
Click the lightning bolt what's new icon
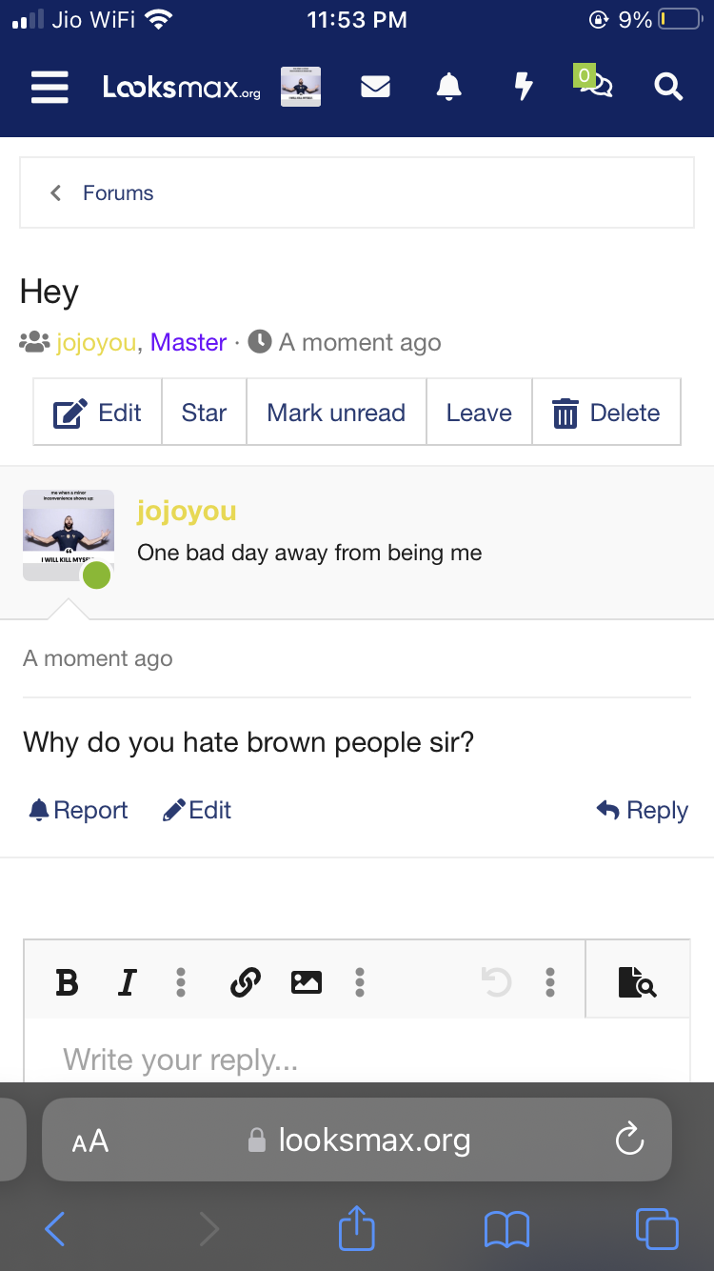click(523, 87)
